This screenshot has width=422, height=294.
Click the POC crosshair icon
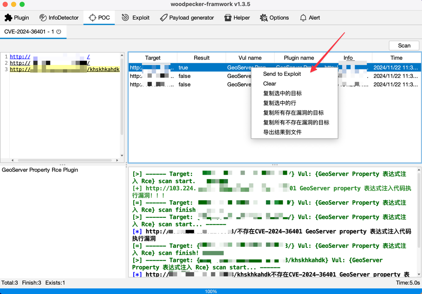[92, 18]
